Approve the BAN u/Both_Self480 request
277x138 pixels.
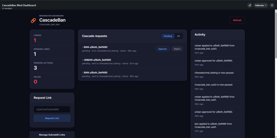(162, 49)
